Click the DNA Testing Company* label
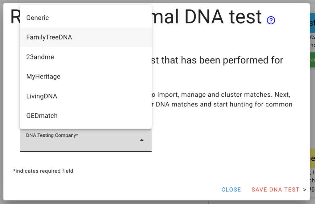 (x=52, y=135)
